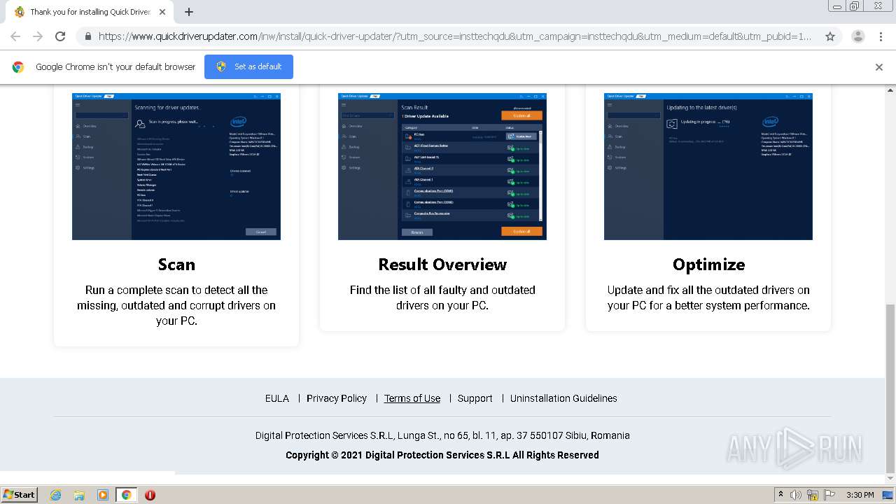The image size is (896, 504).
Task: Open the Chrome profile avatar
Action: point(858,36)
